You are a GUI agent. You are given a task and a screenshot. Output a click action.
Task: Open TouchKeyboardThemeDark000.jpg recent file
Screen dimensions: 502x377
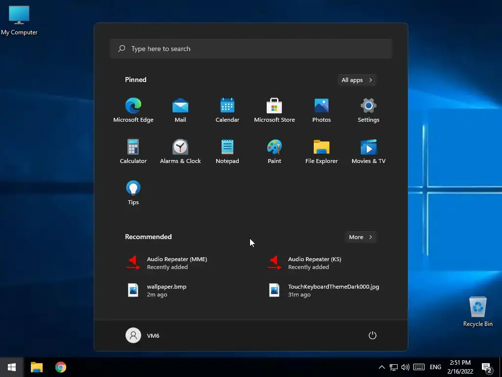pyautogui.click(x=324, y=291)
